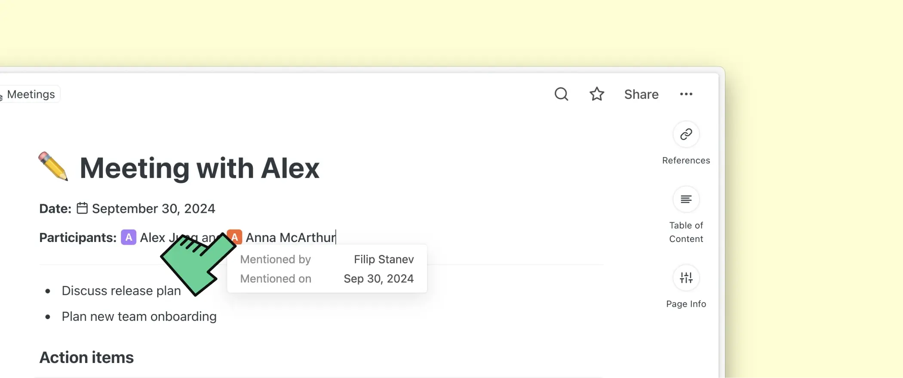The width and height of the screenshot is (903, 378).
Task: Open the References panel
Action: 686,134
